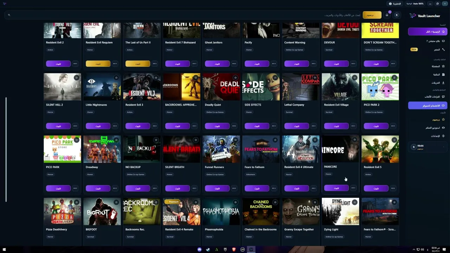This screenshot has height=253, width=450.
Task: Open the Library sidebar item
Action: click(427, 74)
